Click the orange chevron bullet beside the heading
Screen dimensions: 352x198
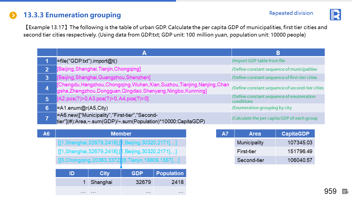(x=13, y=15)
